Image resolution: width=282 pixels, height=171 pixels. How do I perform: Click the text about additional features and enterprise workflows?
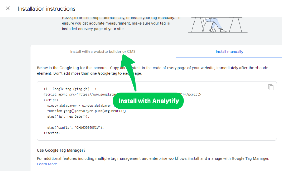(153, 159)
